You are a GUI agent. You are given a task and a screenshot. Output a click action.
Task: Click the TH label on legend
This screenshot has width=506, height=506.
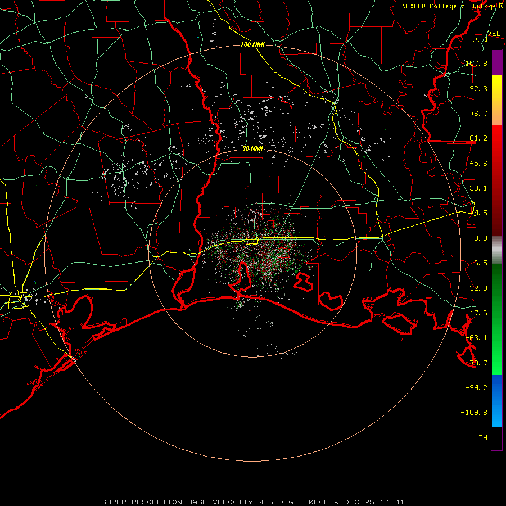[483, 438]
